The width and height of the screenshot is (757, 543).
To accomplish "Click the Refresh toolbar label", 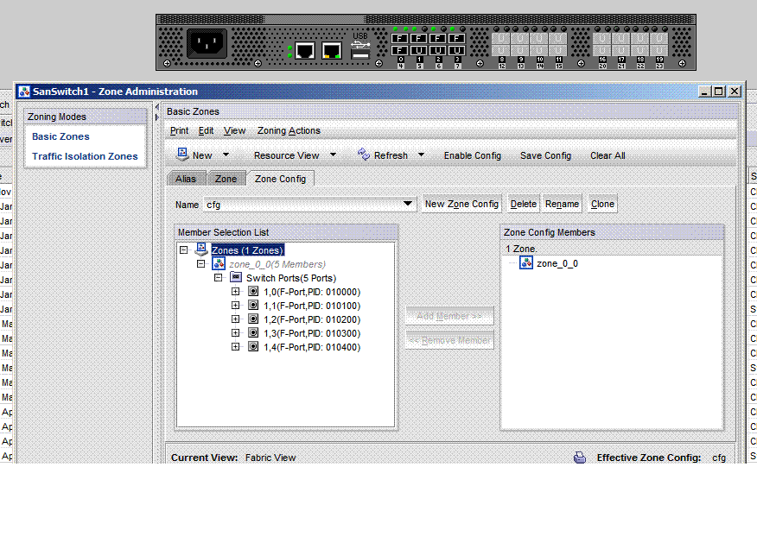I will pos(391,155).
